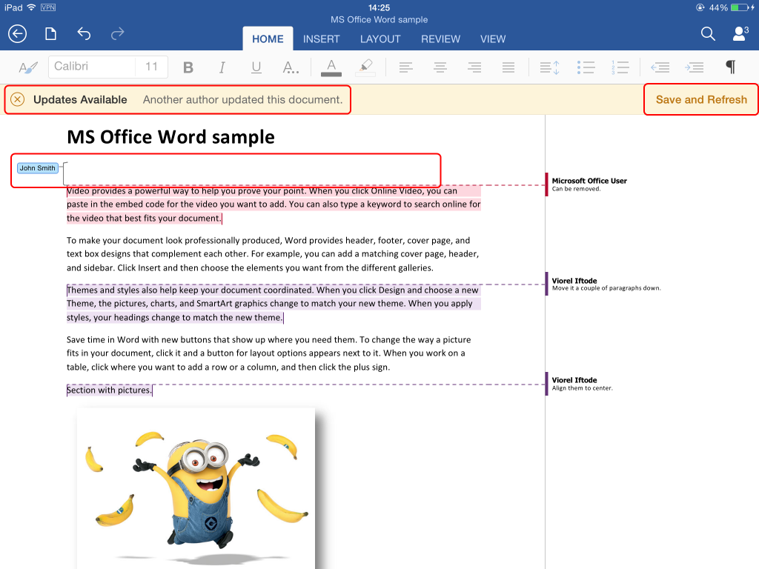The image size is (759, 569).
Task: Open the font size 11 selector
Action: point(152,67)
